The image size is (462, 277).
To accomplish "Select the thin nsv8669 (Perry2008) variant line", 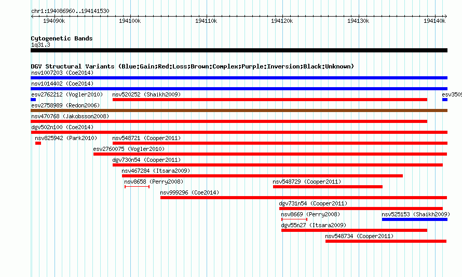I will pos(294,219).
